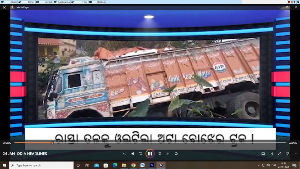Click the video seek bar position handle
This screenshot has width=300, height=169.
coord(52,143)
